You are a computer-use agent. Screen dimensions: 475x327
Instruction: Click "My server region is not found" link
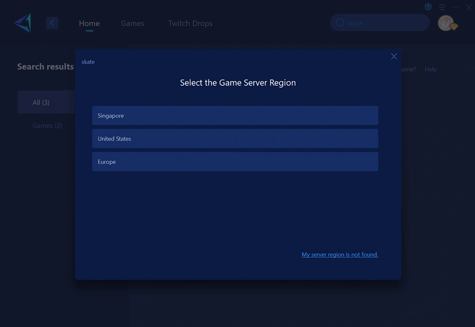click(x=340, y=254)
